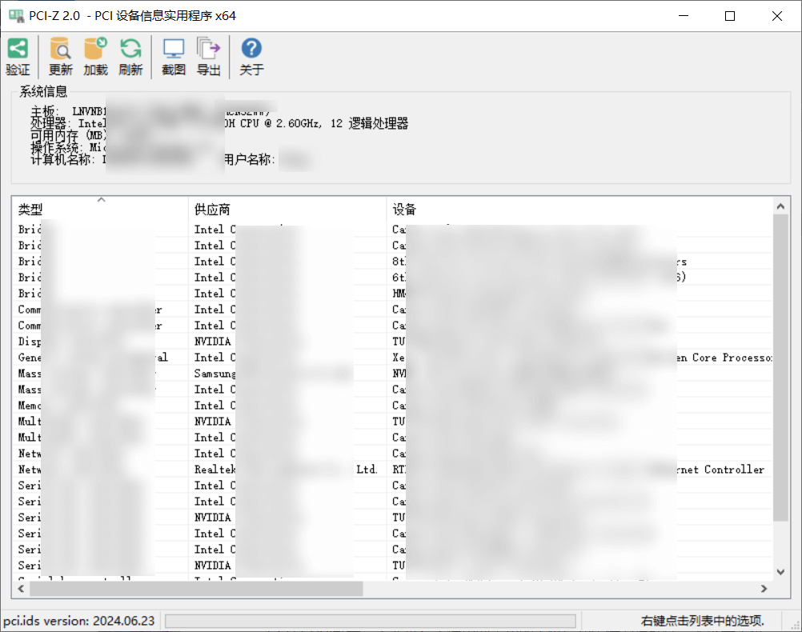Image resolution: width=802 pixels, height=632 pixels.
Task: Click vertical scrollbar up arrow
Action: click(780, 207)
